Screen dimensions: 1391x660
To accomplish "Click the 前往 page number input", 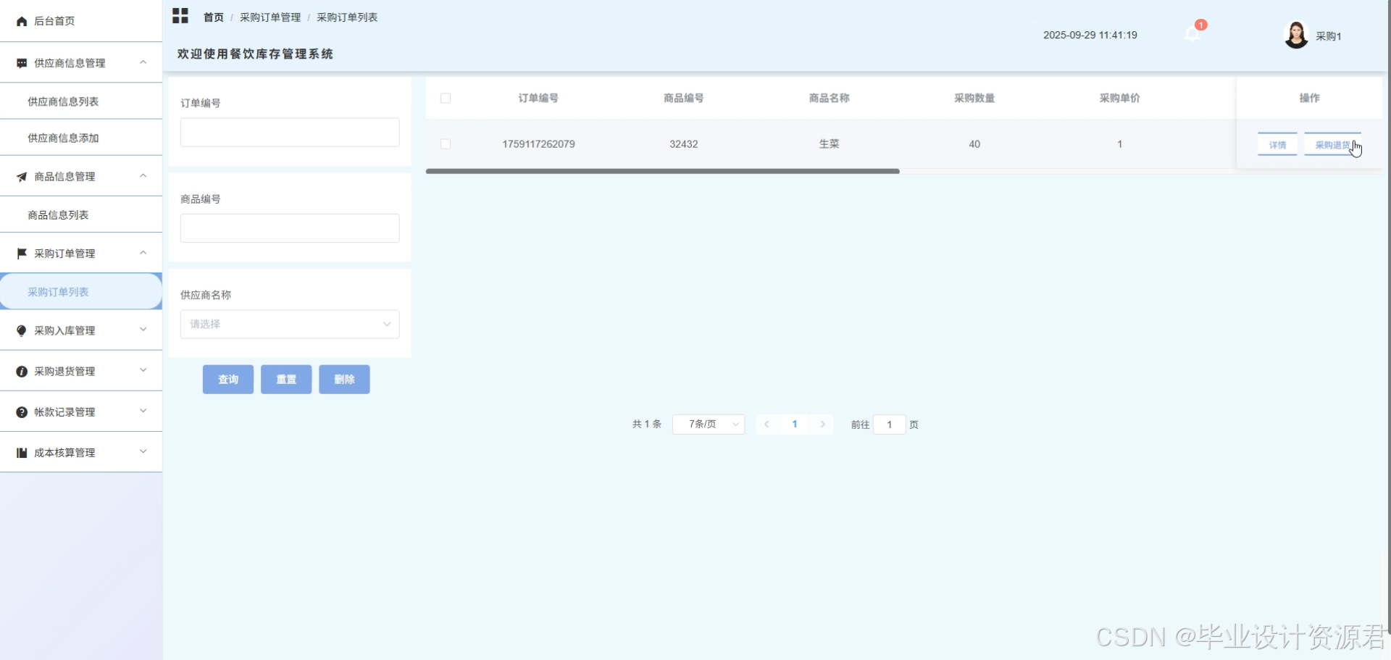I will coord(890,425).
